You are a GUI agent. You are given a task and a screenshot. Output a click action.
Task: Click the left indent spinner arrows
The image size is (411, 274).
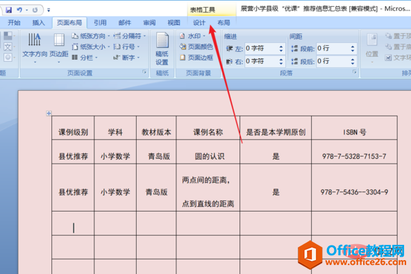pos(281,49)
